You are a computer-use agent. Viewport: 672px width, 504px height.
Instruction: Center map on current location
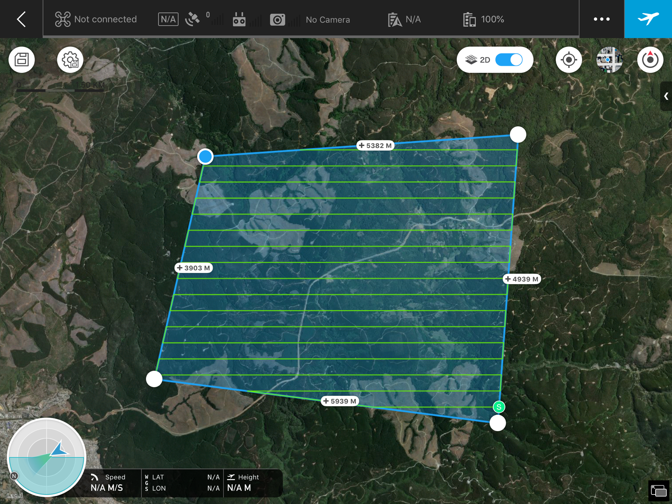coord(569,60)
